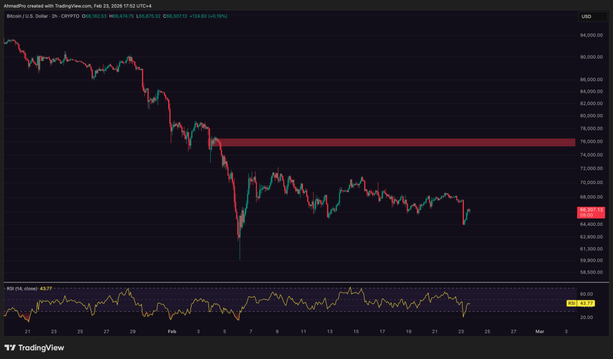613x359 pixels.
Task: Select the RSI (14, close) indicator label
Action: pyautogui.click(x=23, y=288)
